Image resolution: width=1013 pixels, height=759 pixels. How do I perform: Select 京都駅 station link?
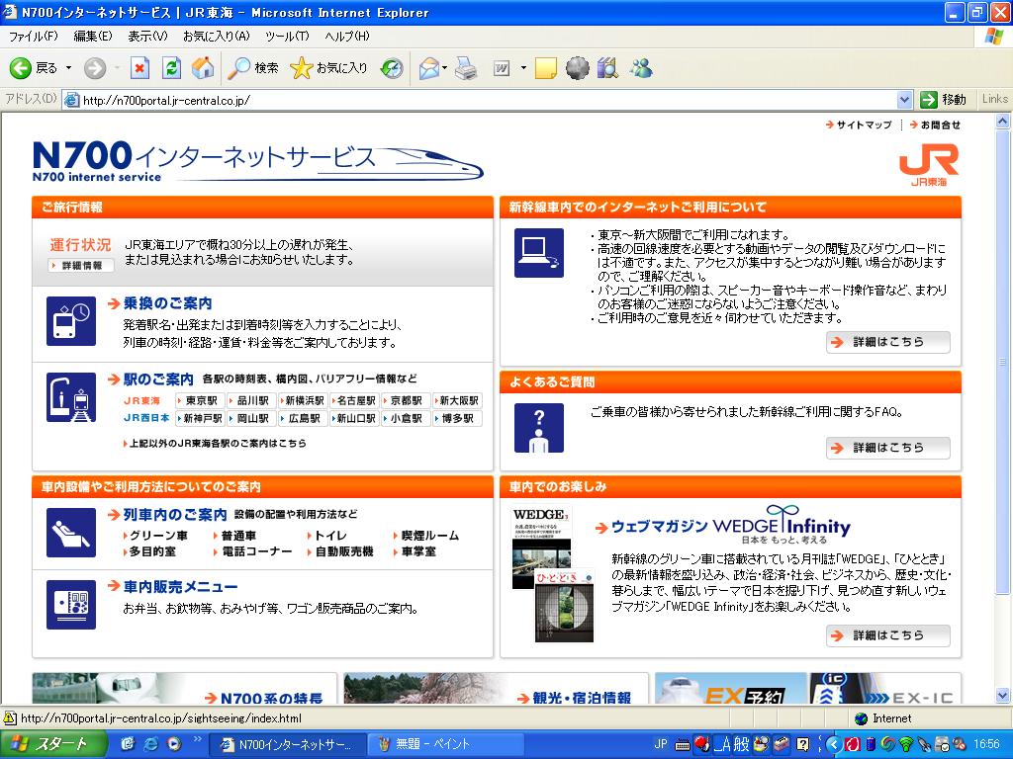pos(407,401)
